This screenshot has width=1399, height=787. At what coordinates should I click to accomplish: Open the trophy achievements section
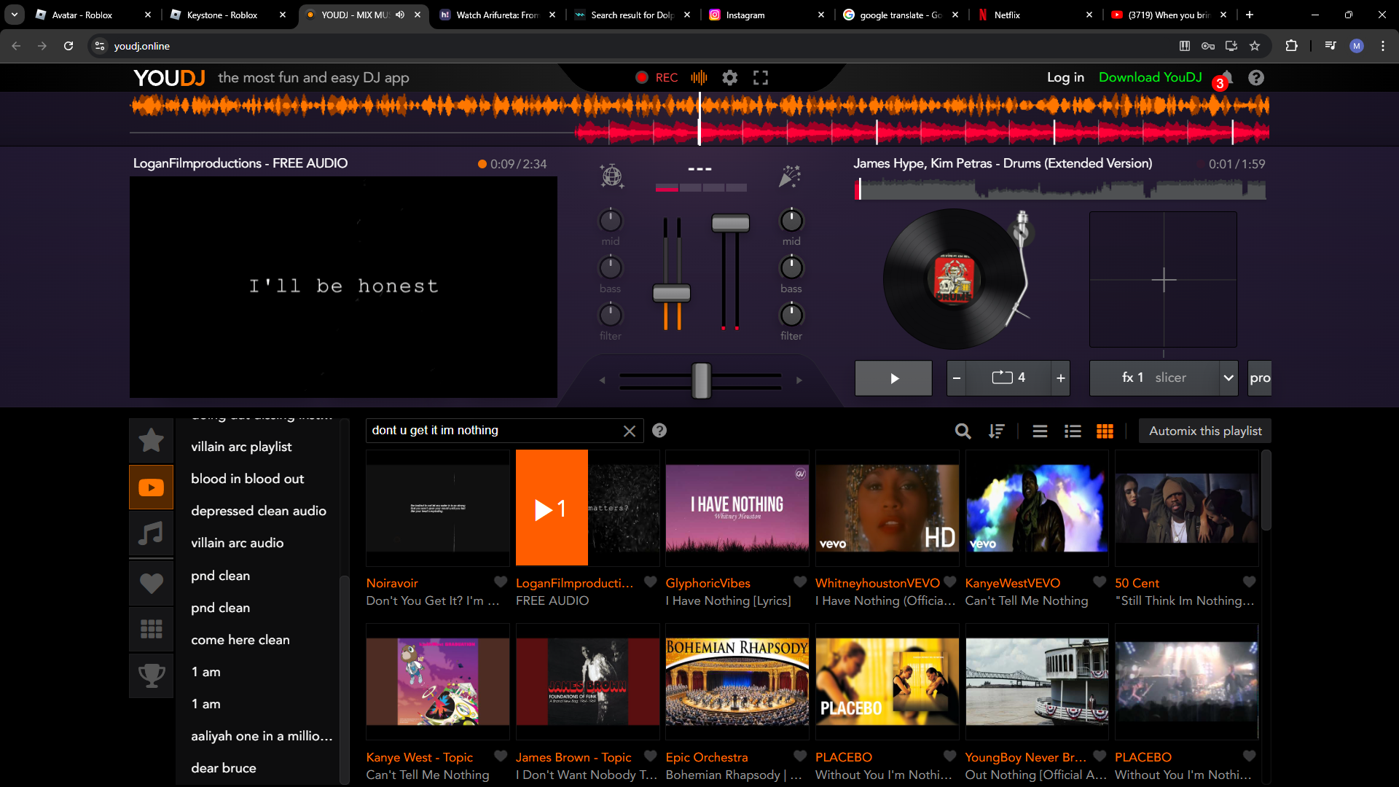pyautogui.click(x=152, y=676)
